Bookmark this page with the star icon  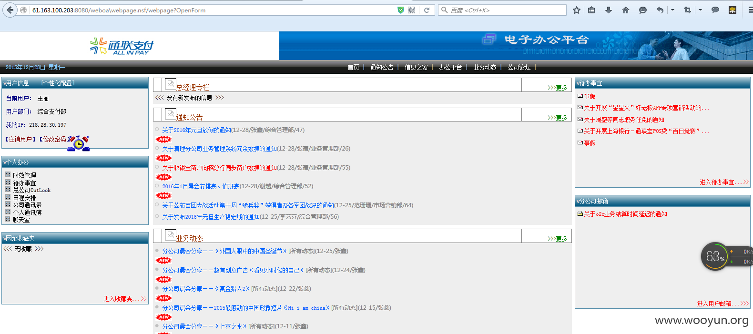click(577, 10)
